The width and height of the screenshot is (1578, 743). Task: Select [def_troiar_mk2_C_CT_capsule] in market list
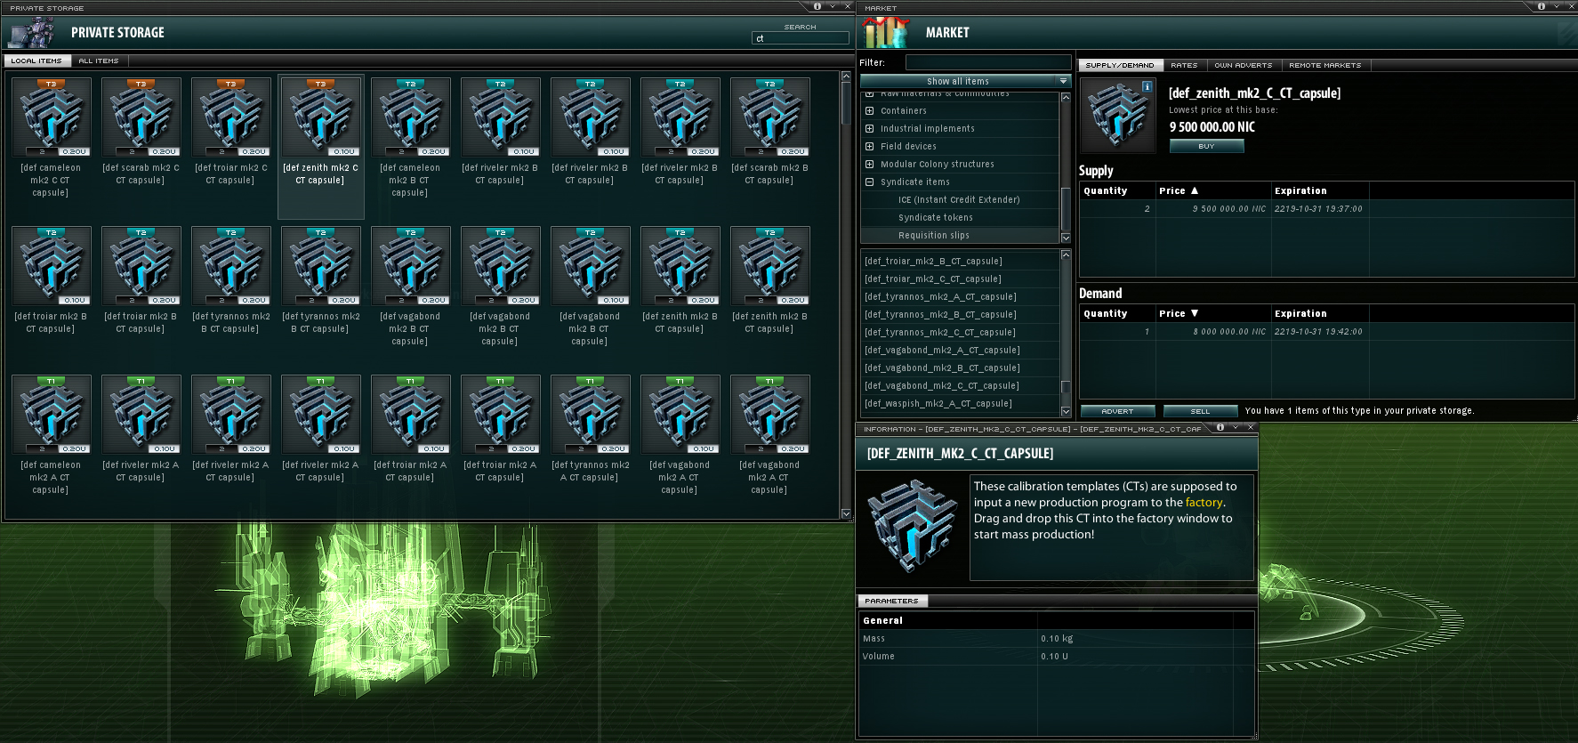(x=960, y=279)
